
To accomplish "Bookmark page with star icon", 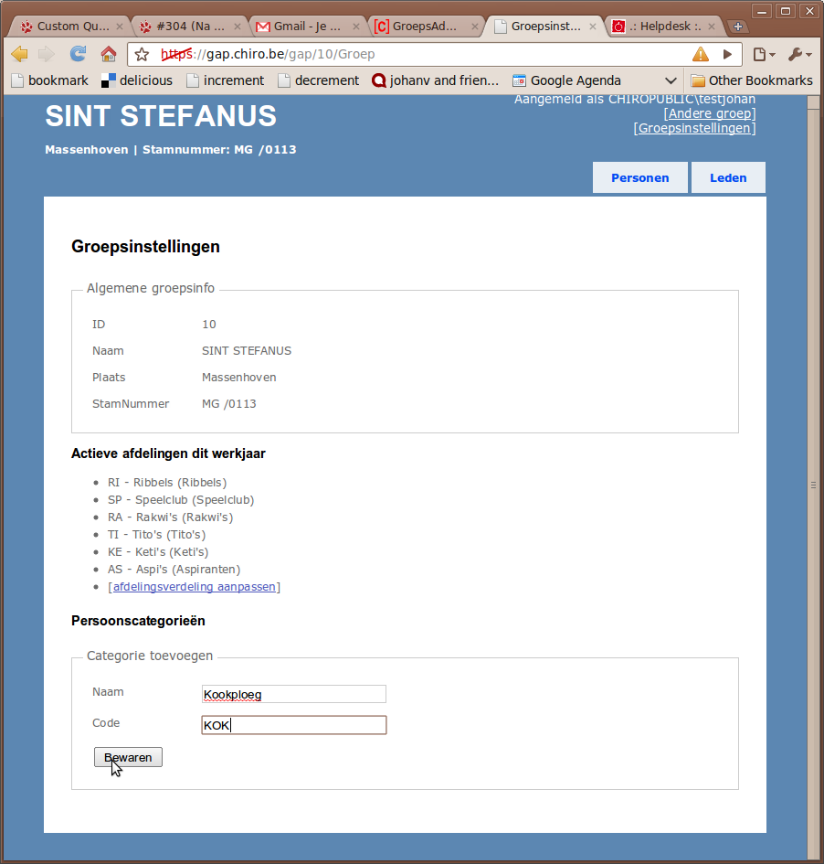I will [142, 54].
